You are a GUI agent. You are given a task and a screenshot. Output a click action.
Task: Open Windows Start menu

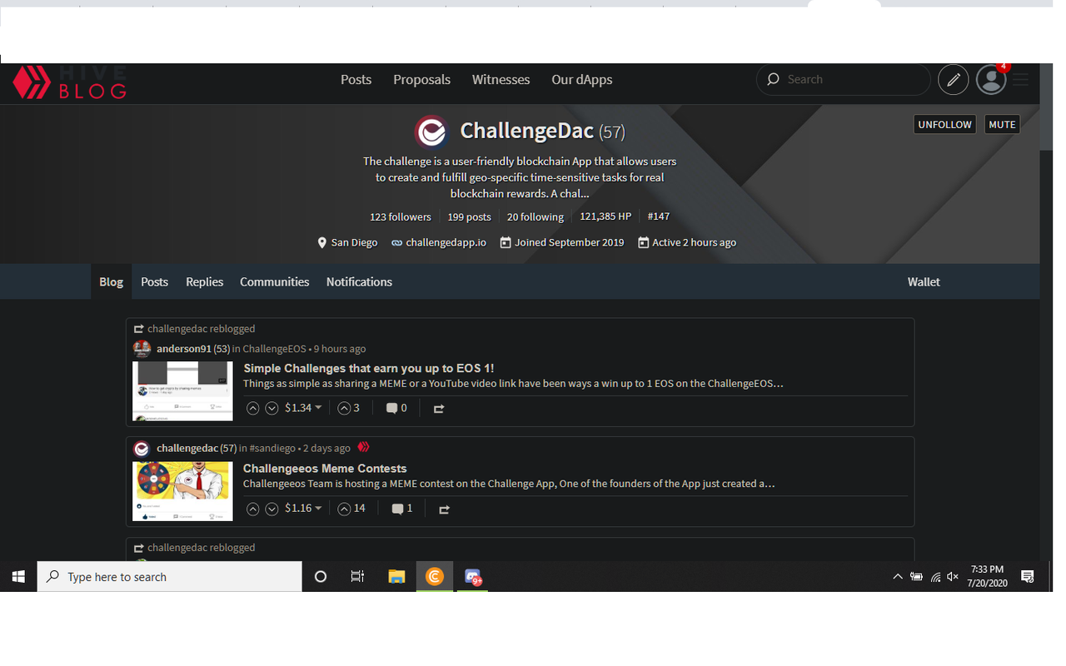[18, 576]
